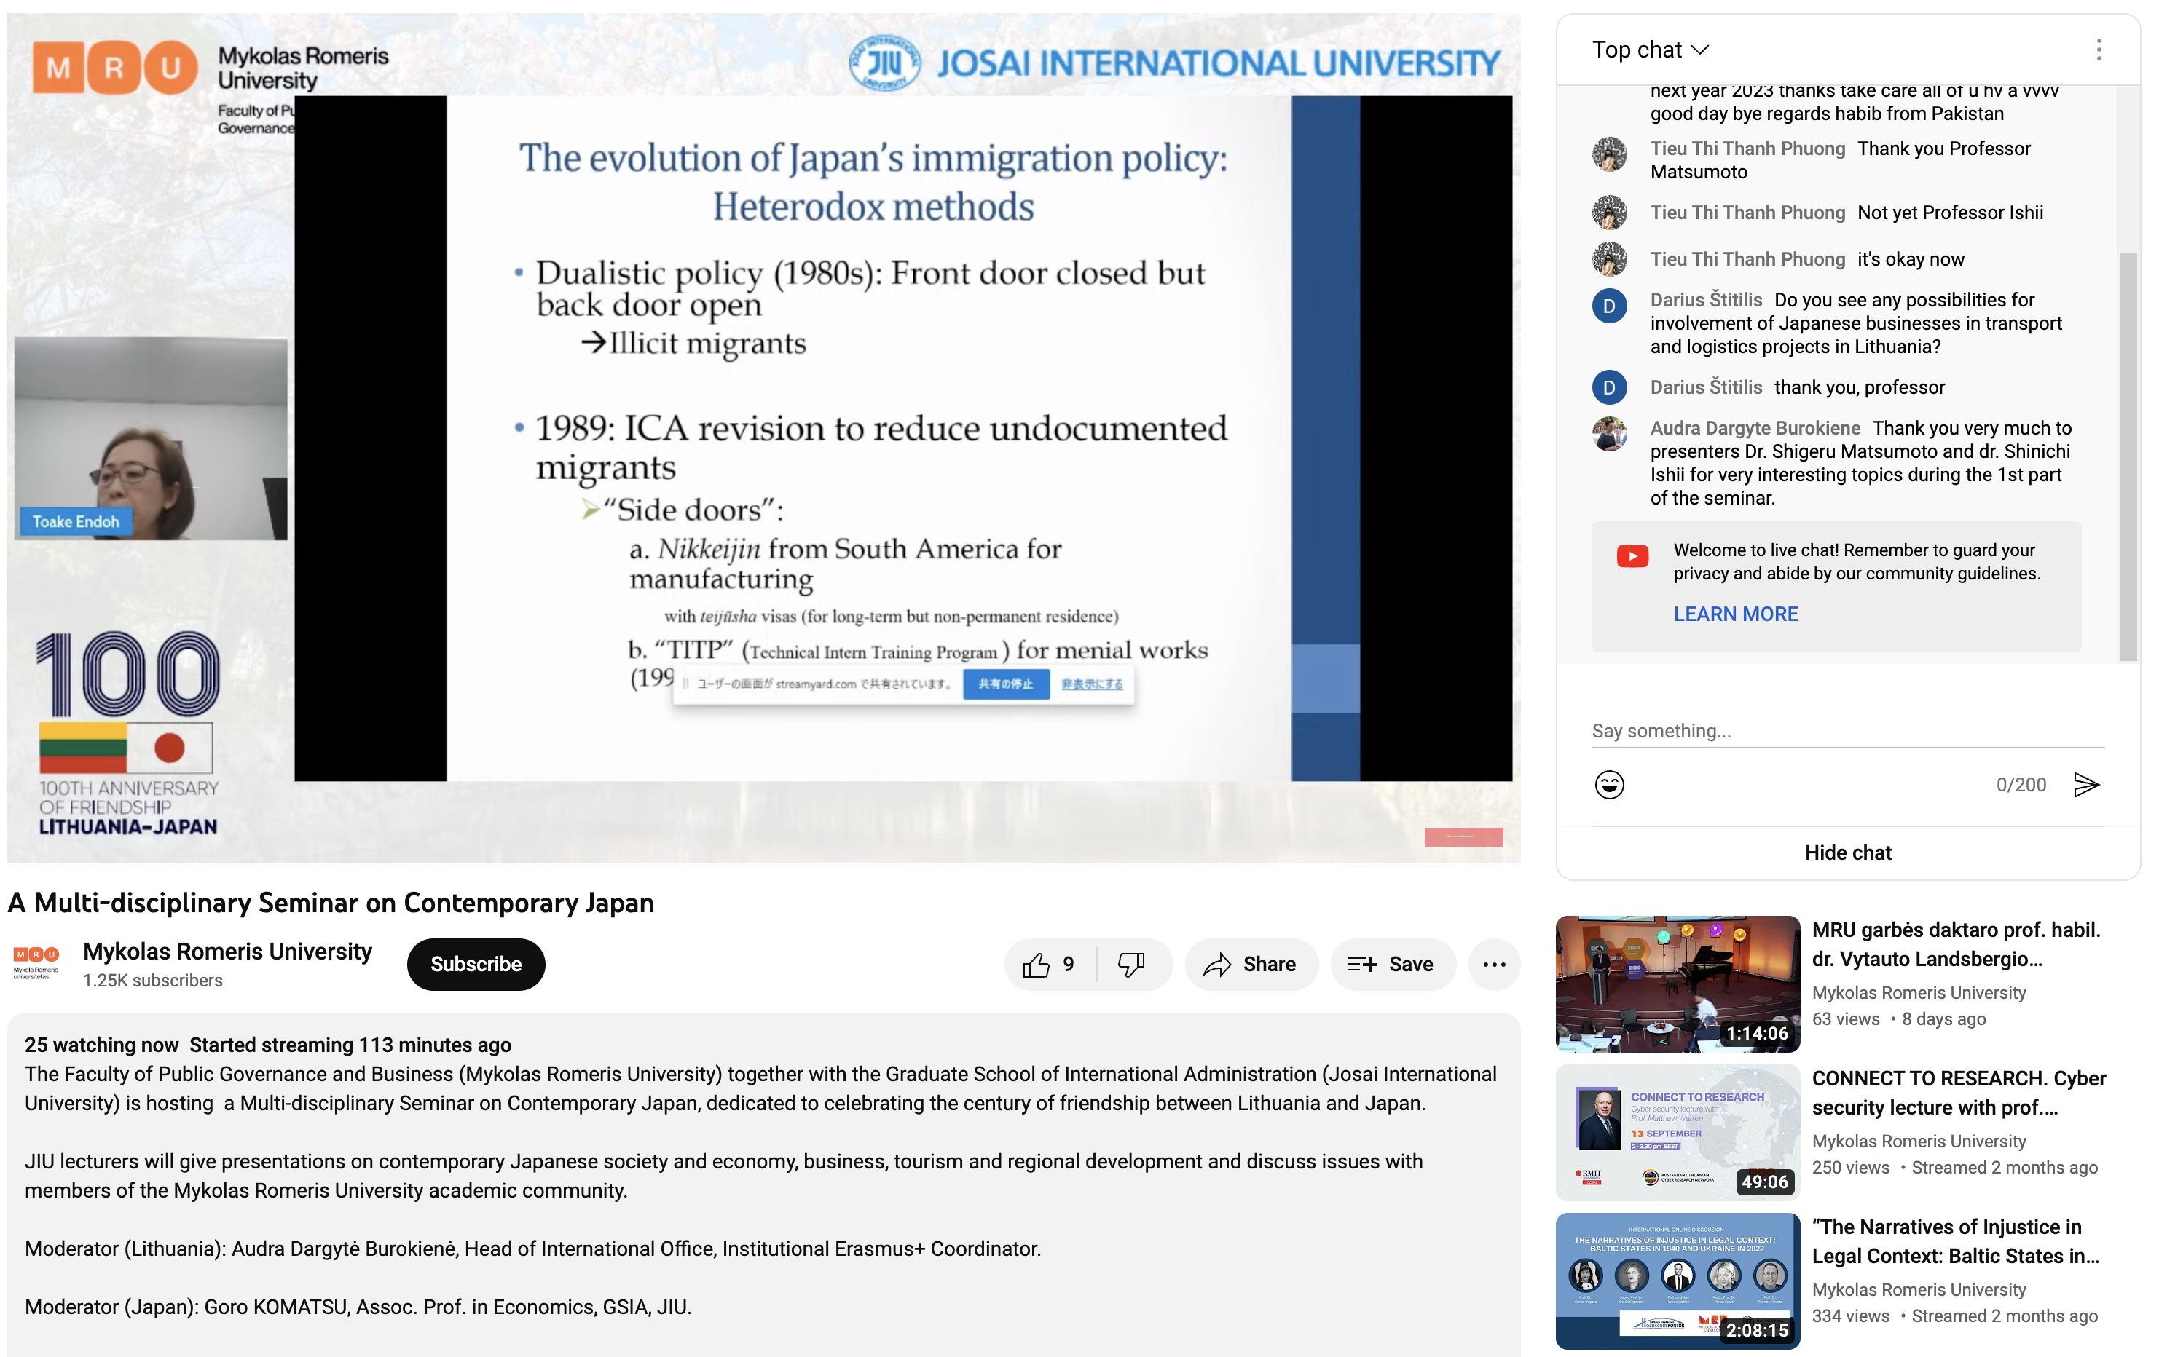
Task: Click Hide chat button
Action: (1848, 852)
